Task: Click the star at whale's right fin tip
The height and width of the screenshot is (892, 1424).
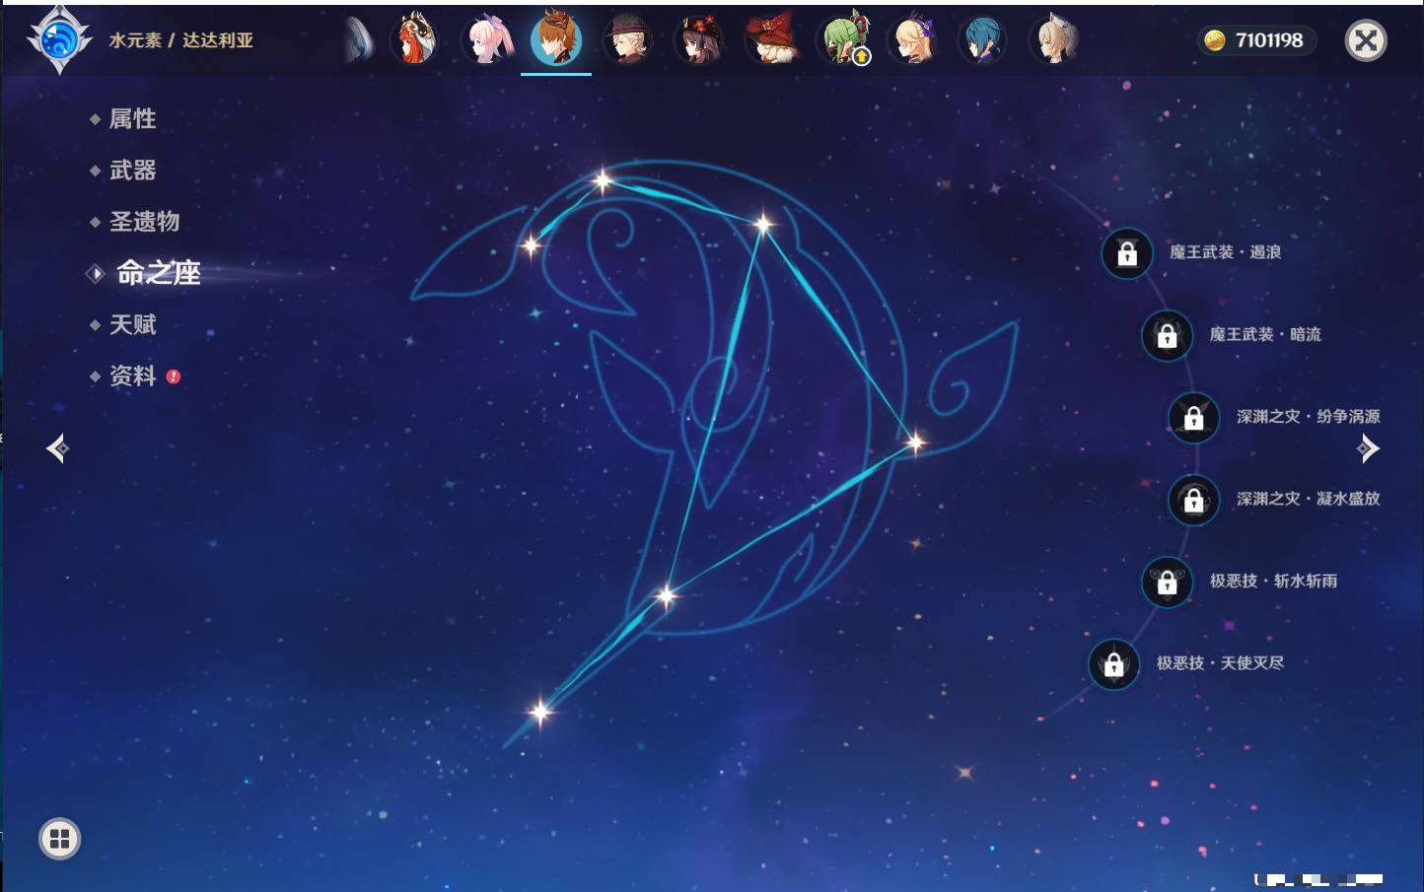Action: coord(915,443)
